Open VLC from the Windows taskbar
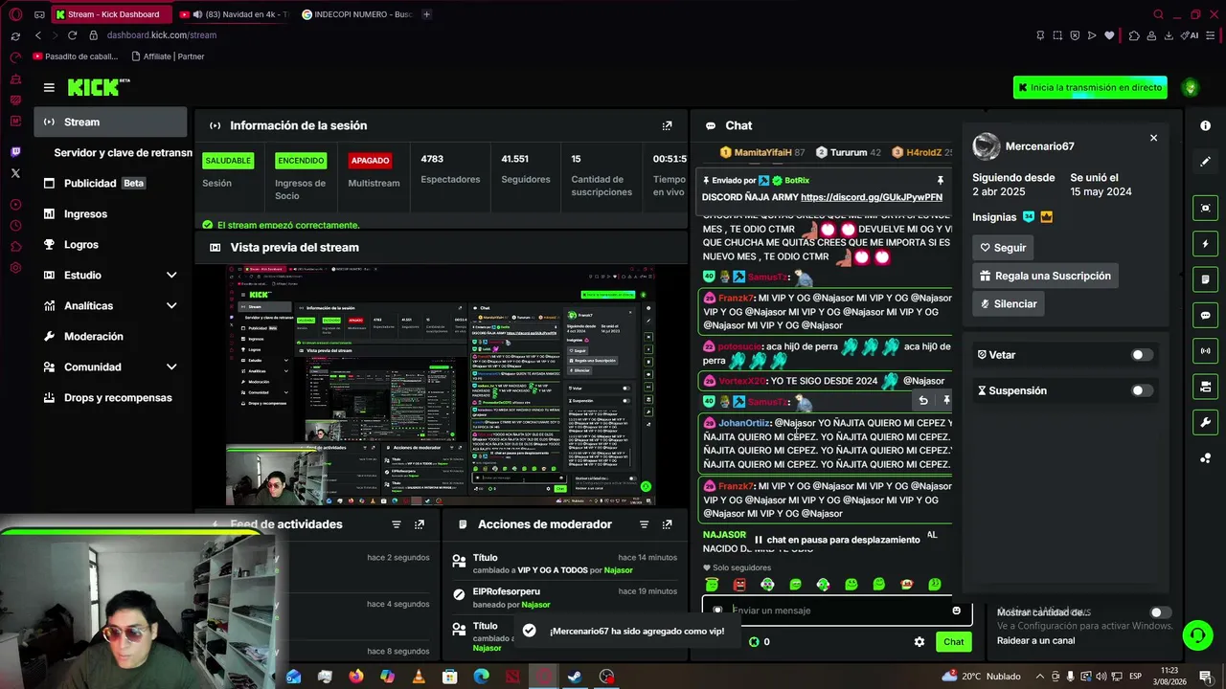This screenshot has width=1226, height=689. (419, 677)
